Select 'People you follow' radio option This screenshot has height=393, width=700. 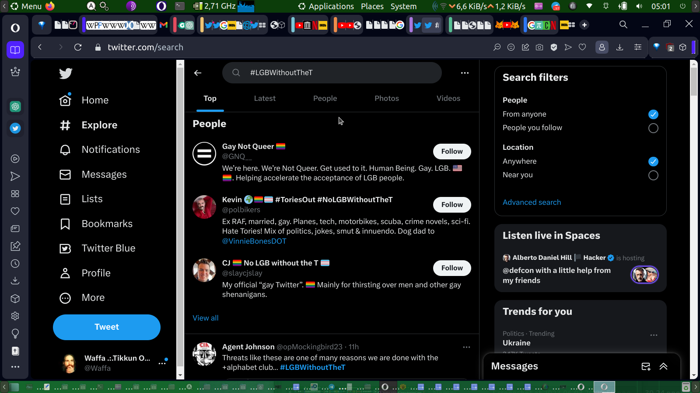pos(653,128)
